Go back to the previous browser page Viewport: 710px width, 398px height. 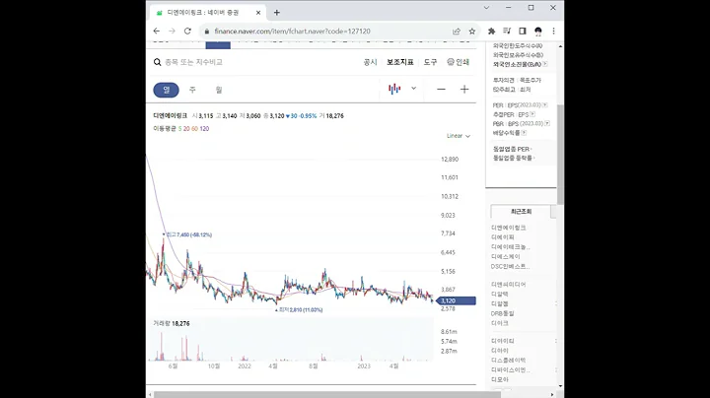[157, 32]
